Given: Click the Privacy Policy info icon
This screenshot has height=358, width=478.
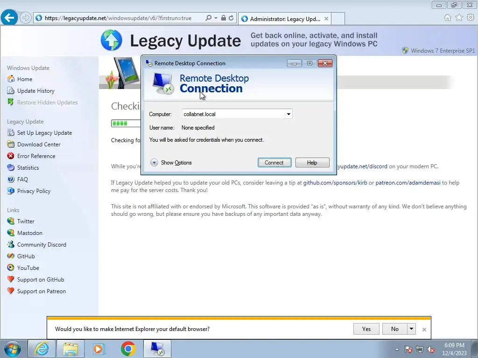Looking at the screenshot, I should pyautogui.click(x=11, y=191).
